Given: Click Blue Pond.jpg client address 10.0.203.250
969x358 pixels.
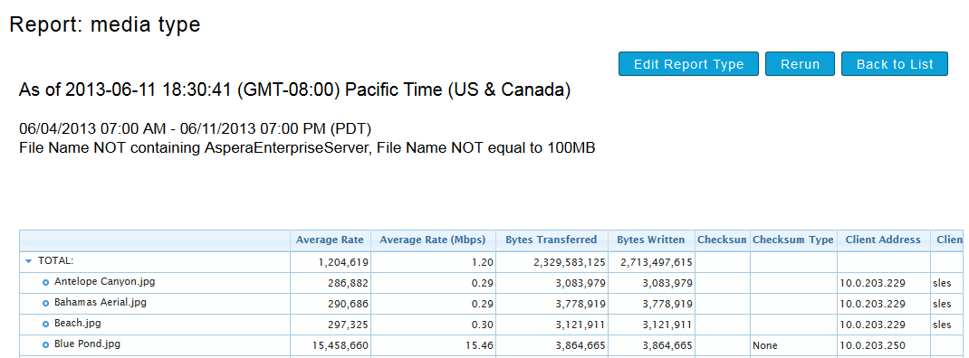Looking at the screenshot, I should tap(873, 345).
